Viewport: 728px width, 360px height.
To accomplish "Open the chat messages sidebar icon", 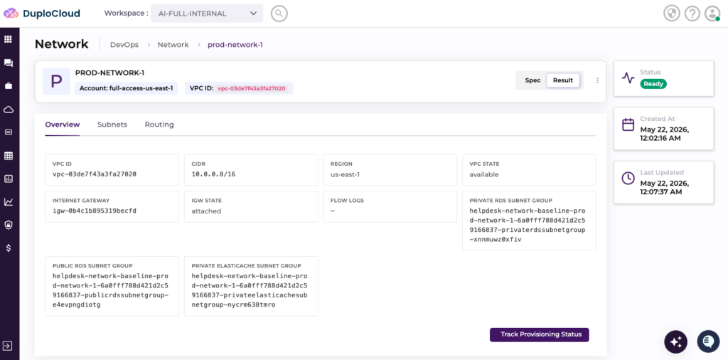I will [9, 63].
